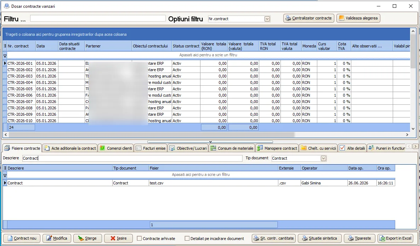Open Situatie sintetica report
The width and height of the screenshot is (420, 246).
pos(319,238)
